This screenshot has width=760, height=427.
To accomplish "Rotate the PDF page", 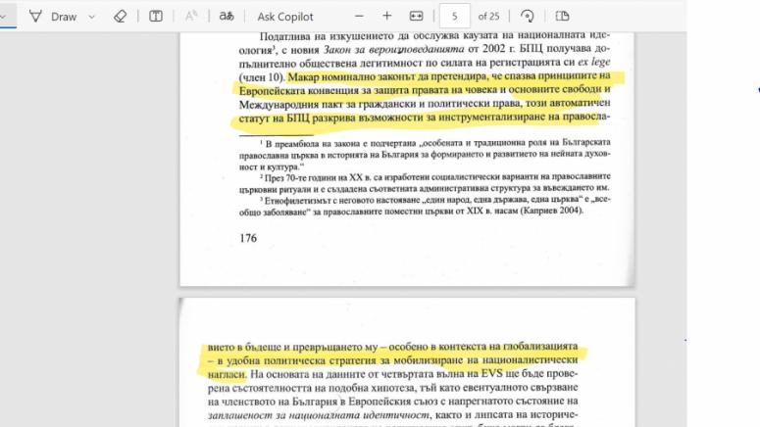I will click(x=528, y=16).
